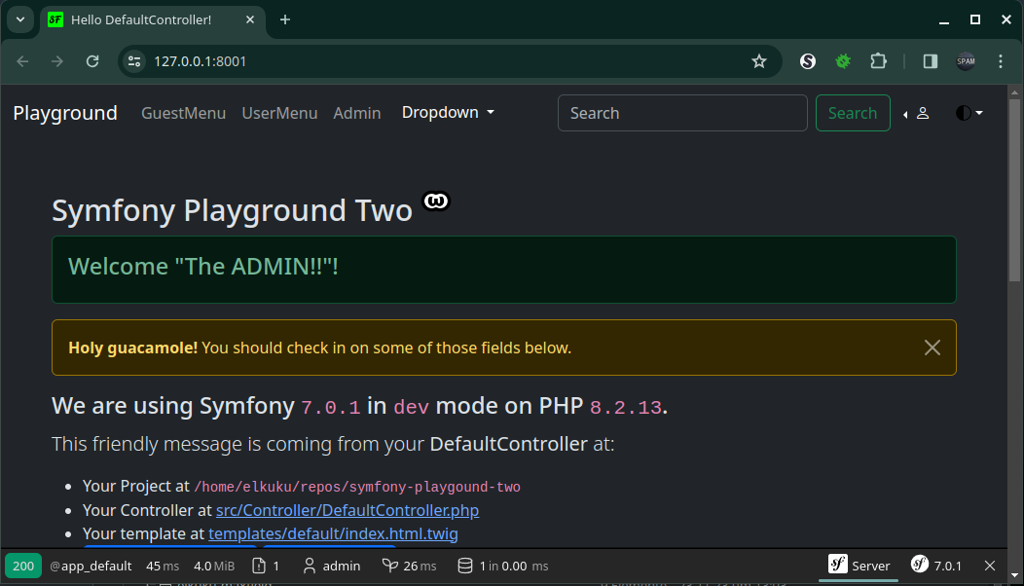Open the 4.0 MiB memory panel
1024x586 pixels.
click(214, 566)
